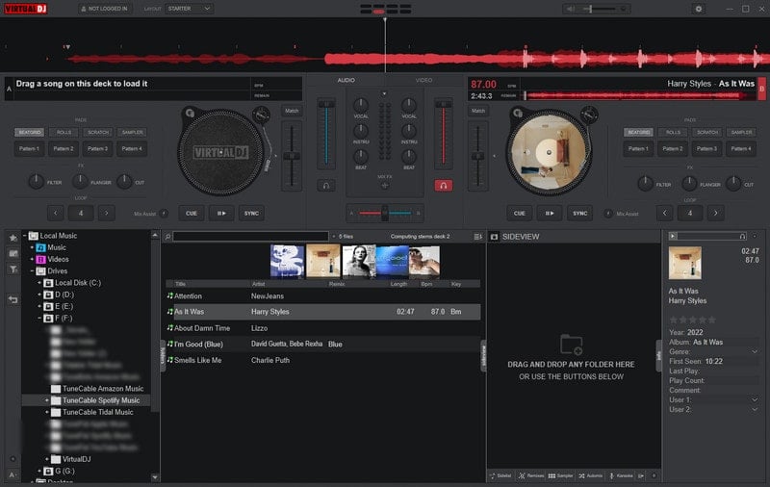Open the Remixes view in sideview footer

pyautogui.click(x=531, y=475)
